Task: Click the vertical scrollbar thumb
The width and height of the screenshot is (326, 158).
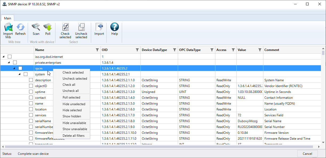Action: point(323,53)
